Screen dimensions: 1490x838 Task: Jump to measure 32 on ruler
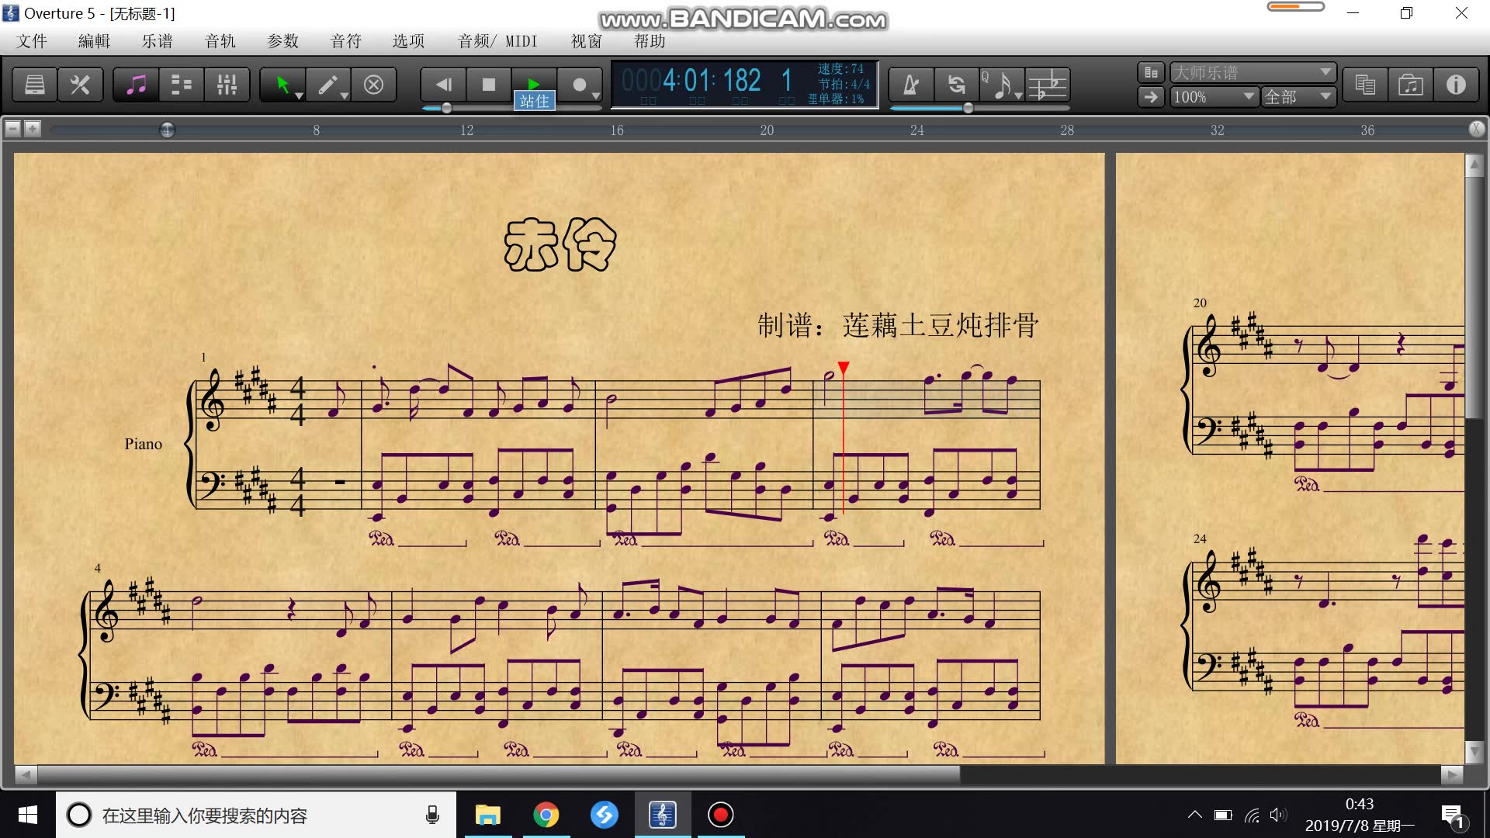1217,130
